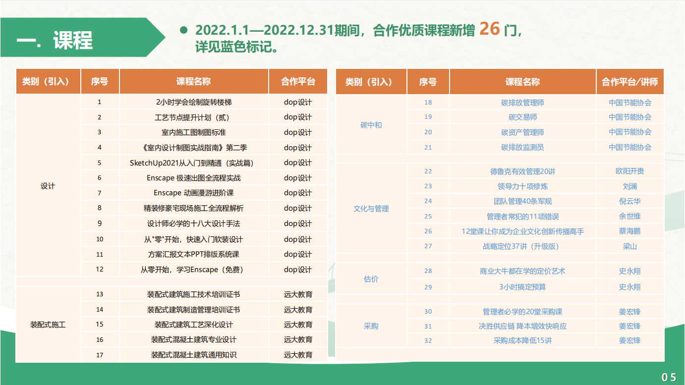Click course 'SketchUp2021从入门到精通（实战篇）'
This screenshot has width=685, height=385.
coord(194,163)
